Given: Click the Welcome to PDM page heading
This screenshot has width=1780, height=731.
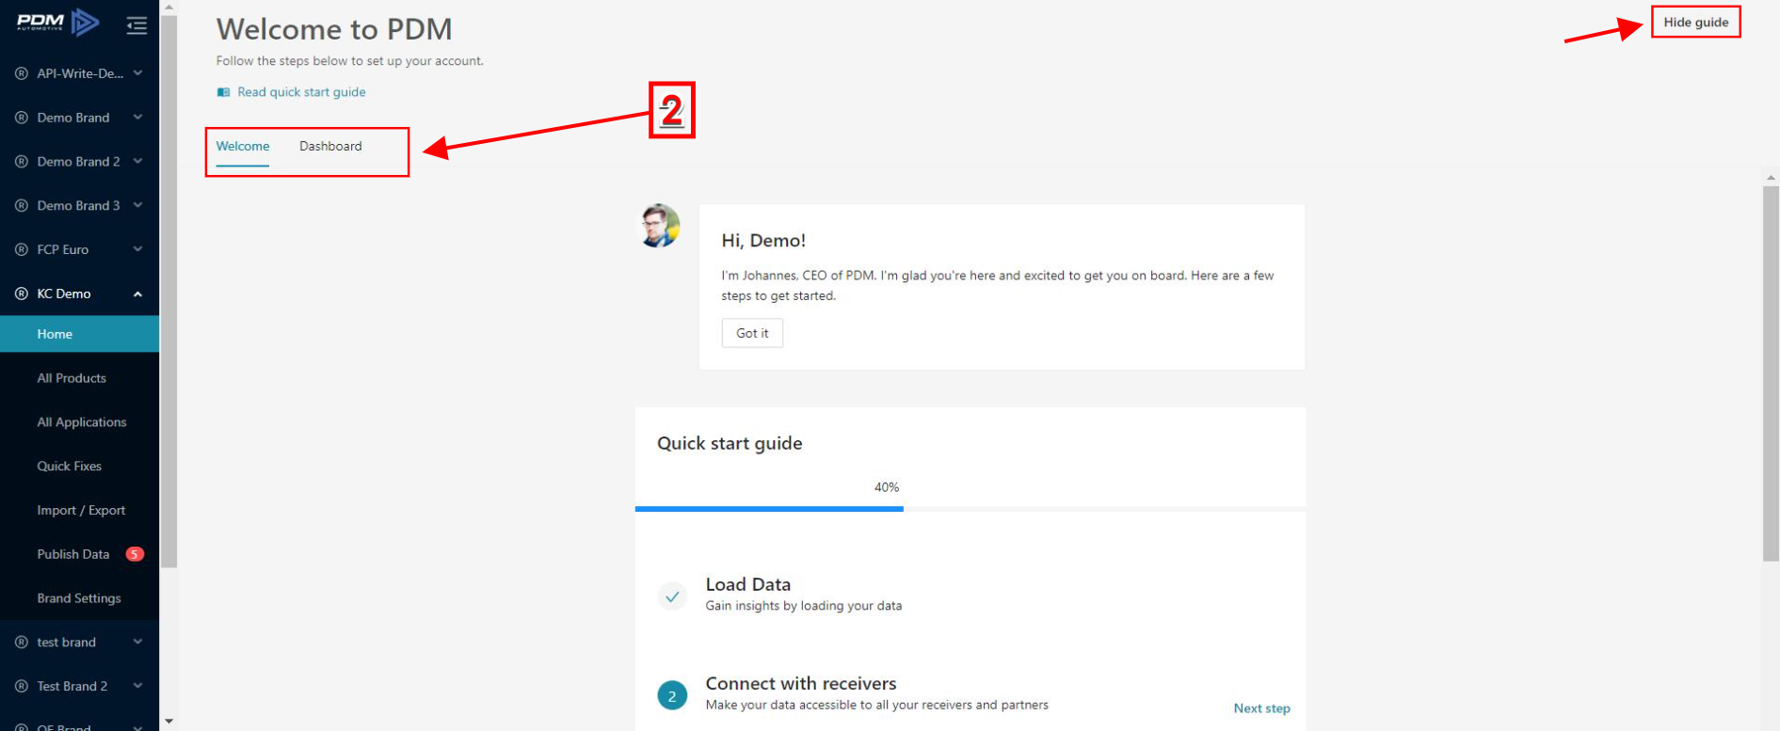Looking at the screenshot, I should (x=334, y=29).
